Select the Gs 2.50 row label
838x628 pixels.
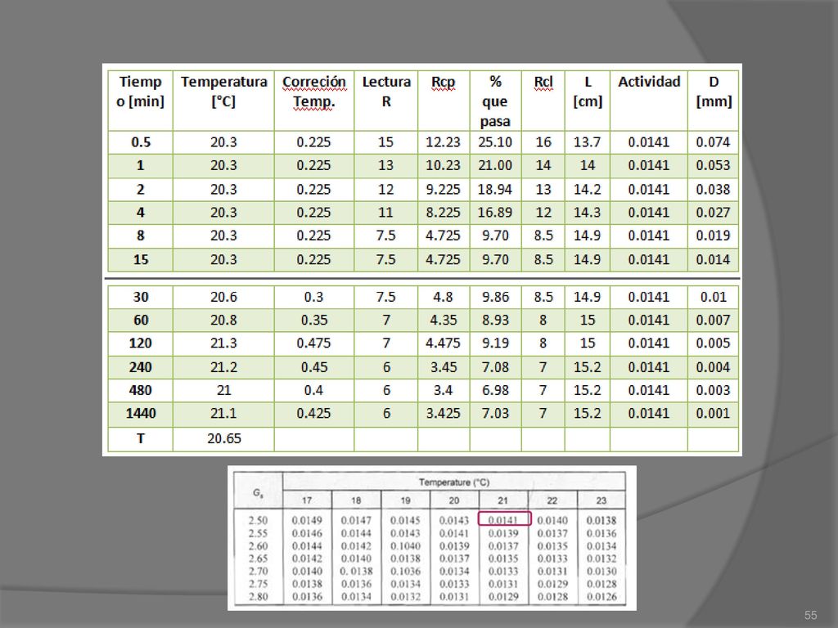pyautogui.click(x=258, y=520)
